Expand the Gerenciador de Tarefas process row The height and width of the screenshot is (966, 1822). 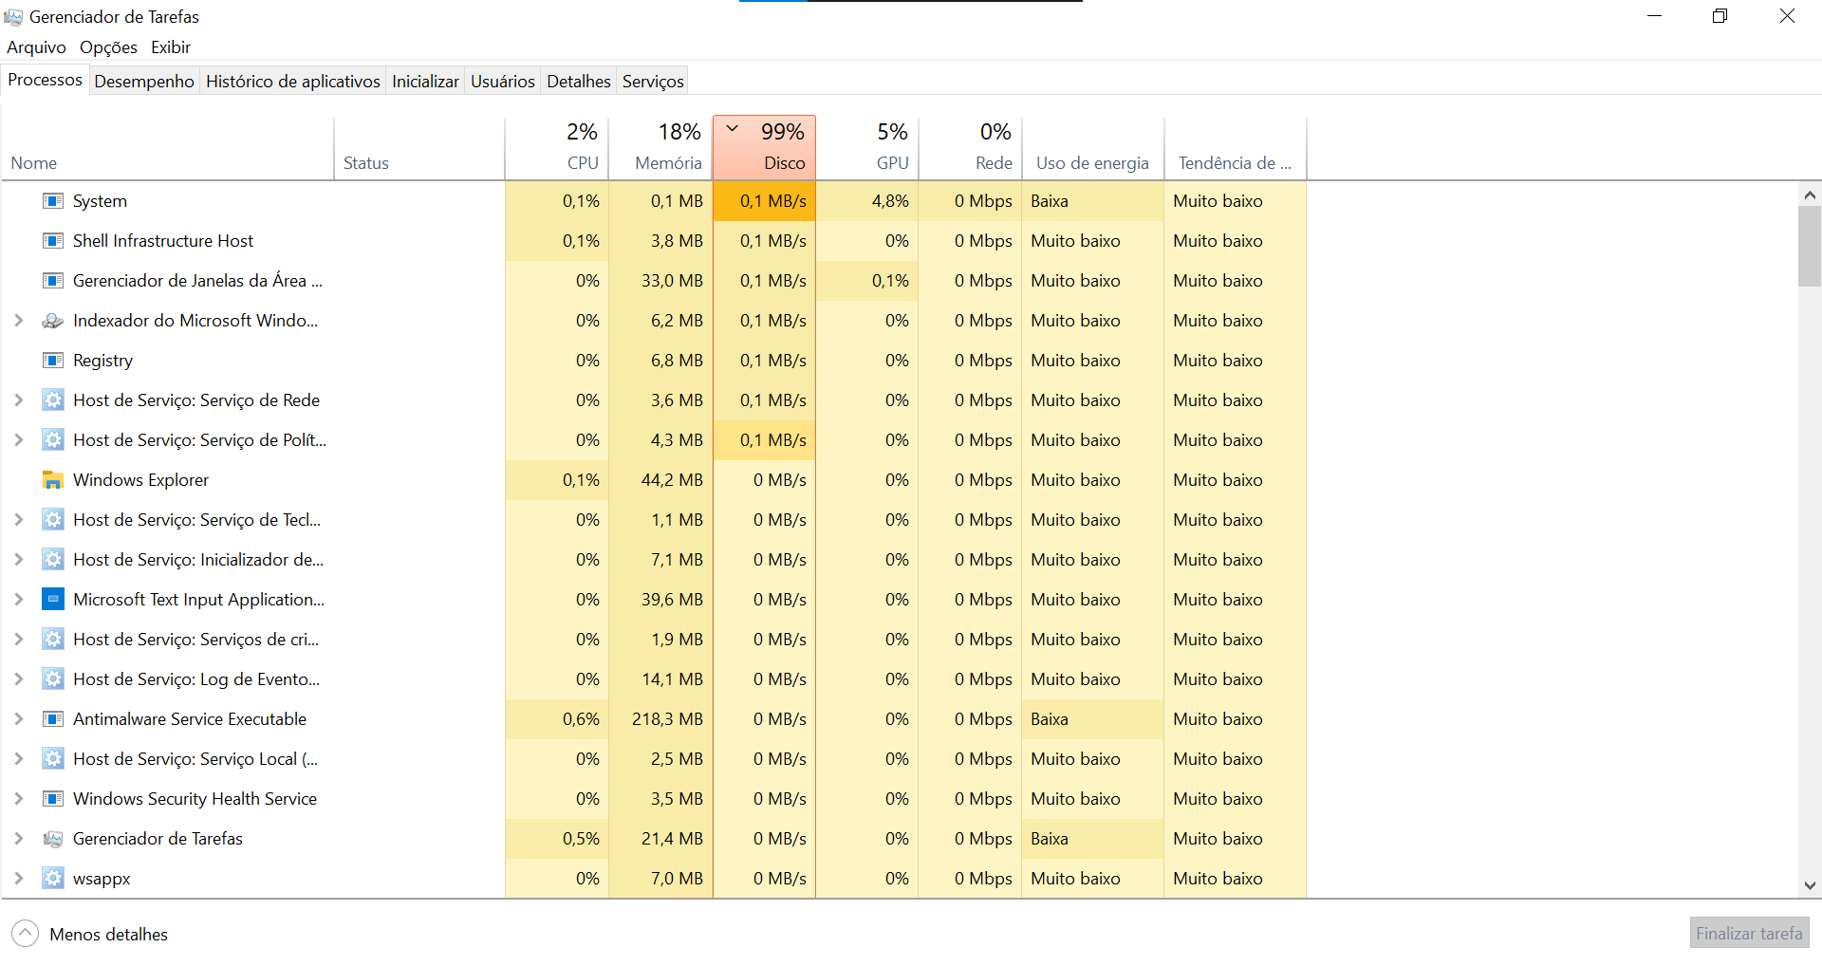click(18, 839)
